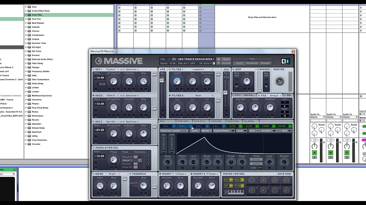Click the OSC1 previous wavetable arrow

point(121,69)
